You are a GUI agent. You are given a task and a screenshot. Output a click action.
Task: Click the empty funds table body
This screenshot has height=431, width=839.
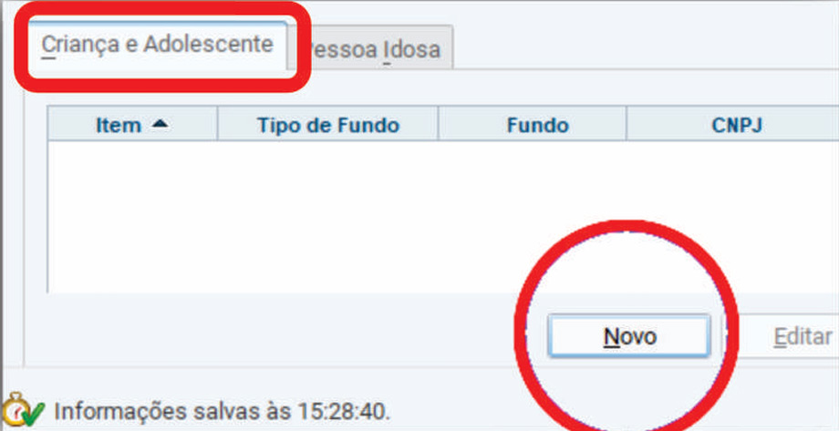point(443,217)
